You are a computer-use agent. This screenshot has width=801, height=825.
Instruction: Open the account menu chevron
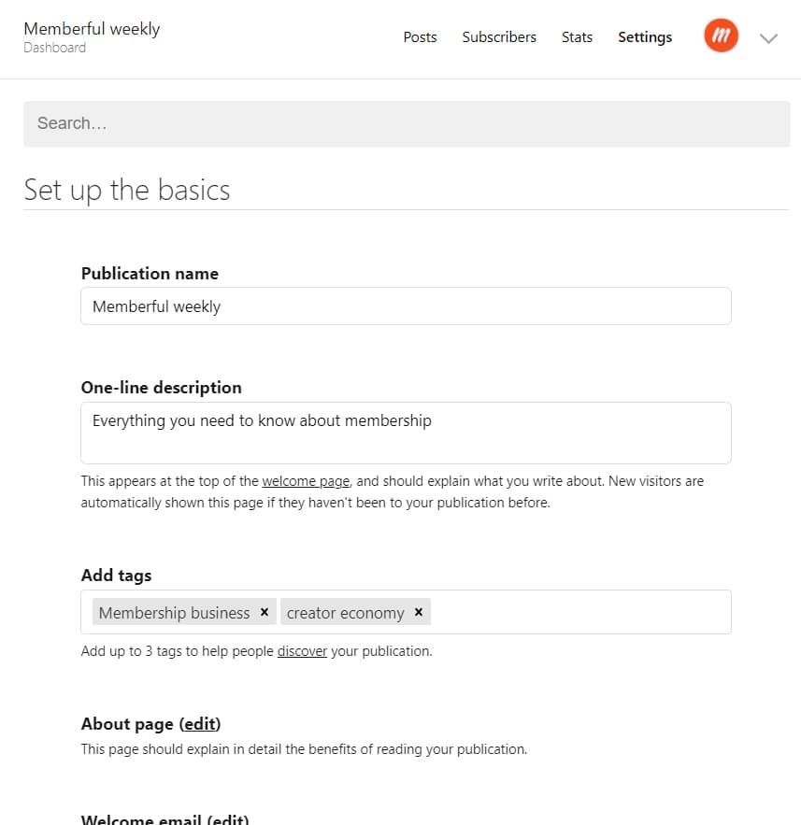tap(768, 38)
